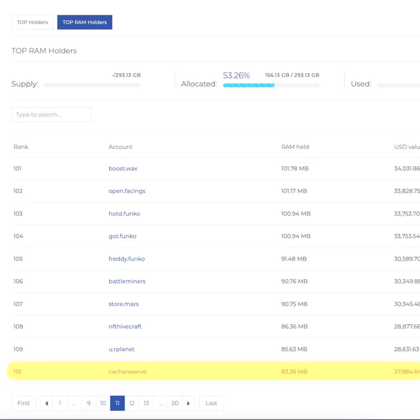Jump to page 20
Screen dimensions: 420x420
point(175,403)
